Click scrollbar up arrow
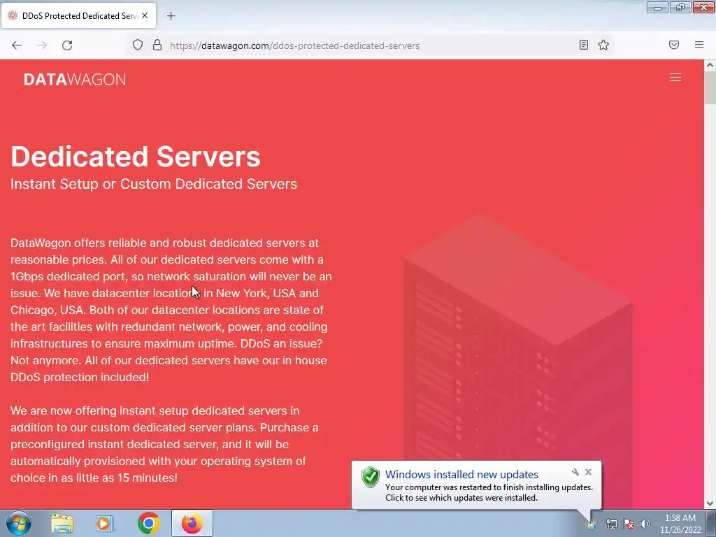Image resolution: width=716 pixels, height=537 pixels. tap(710, 65)
